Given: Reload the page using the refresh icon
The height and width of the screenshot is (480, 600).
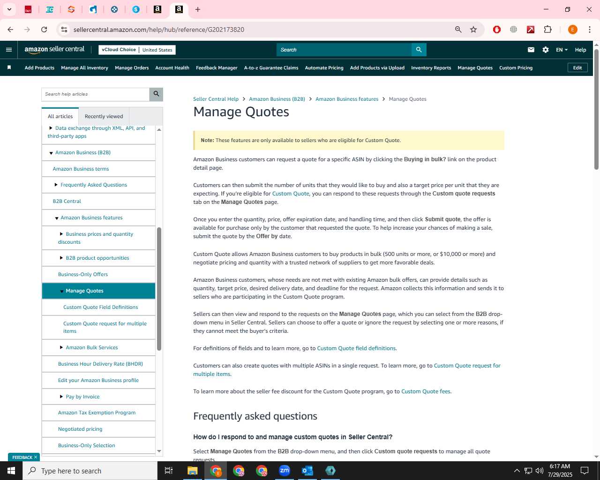Looking at the screenshot, I should pos(44,30).
